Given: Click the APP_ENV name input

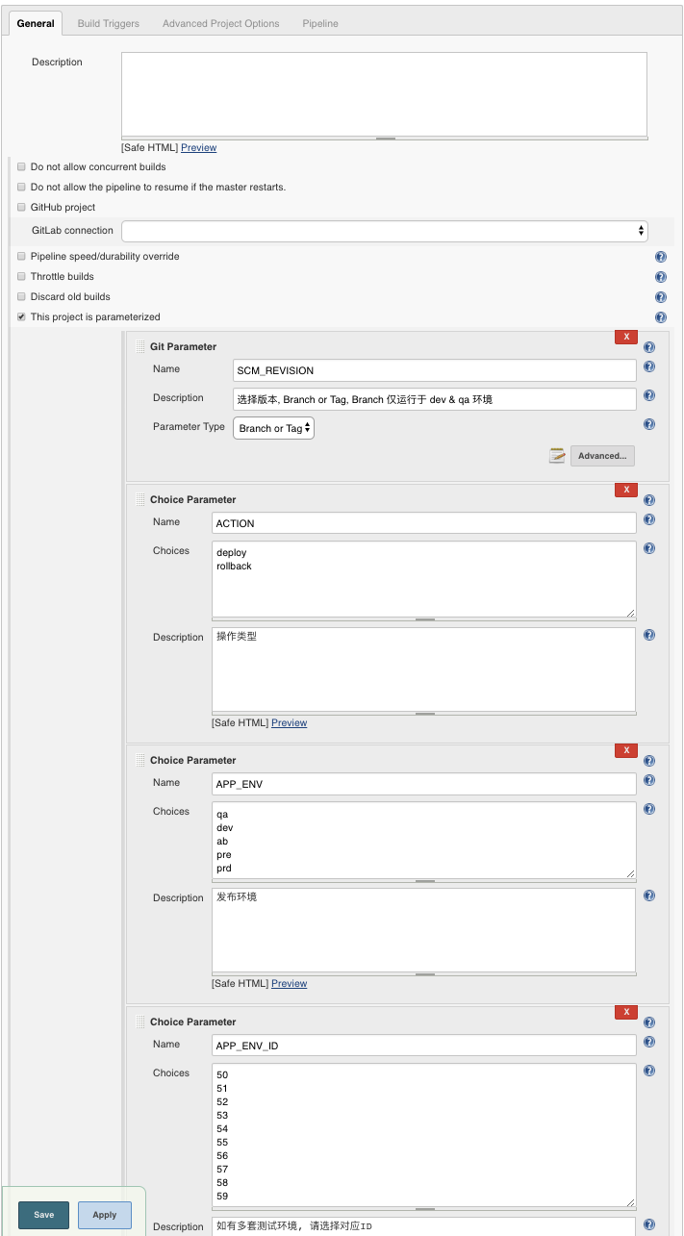Looking at the screenshot, I should pyautogui.click(x=424, y=784).
